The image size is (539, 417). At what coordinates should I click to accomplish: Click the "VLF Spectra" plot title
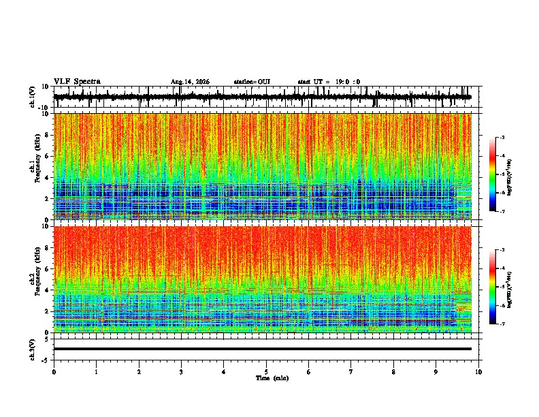77,82
